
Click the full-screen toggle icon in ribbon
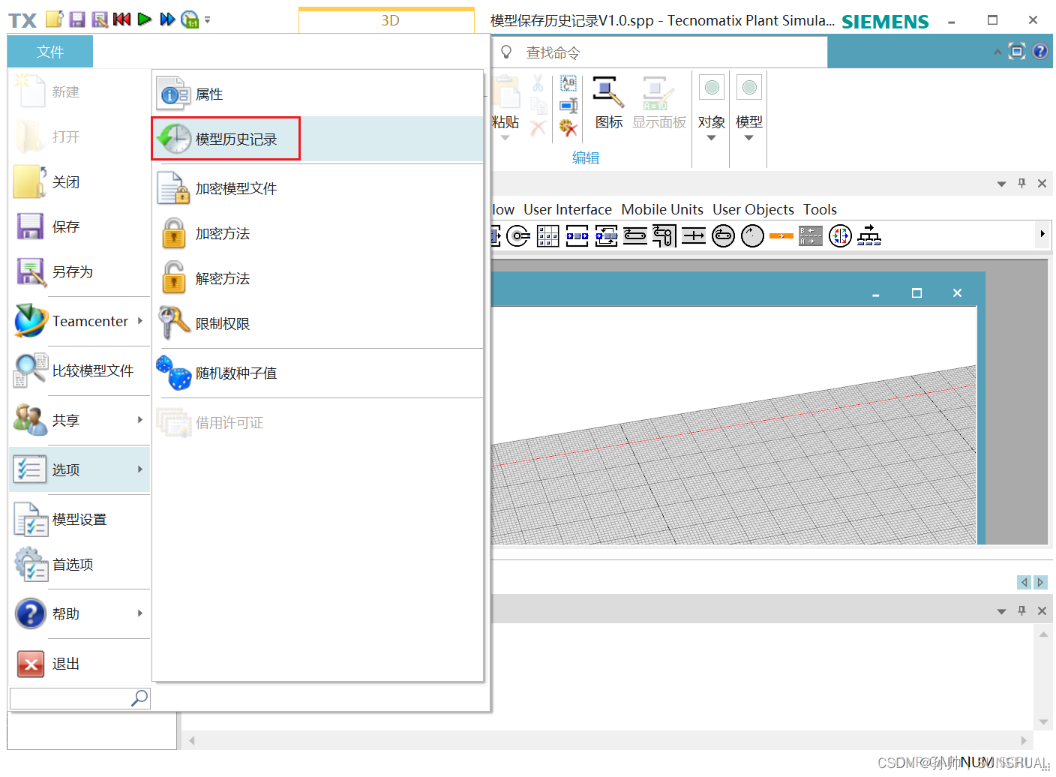1017,51
